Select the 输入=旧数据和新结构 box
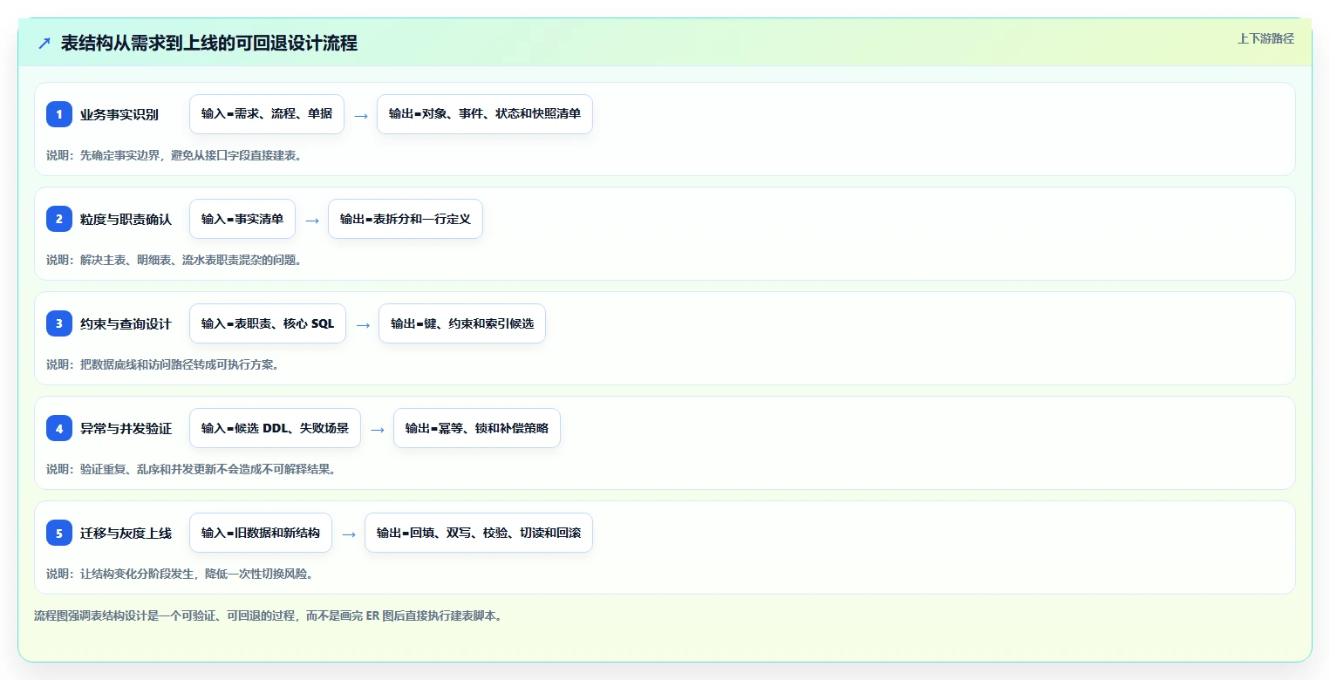 [x=261, y=533]
